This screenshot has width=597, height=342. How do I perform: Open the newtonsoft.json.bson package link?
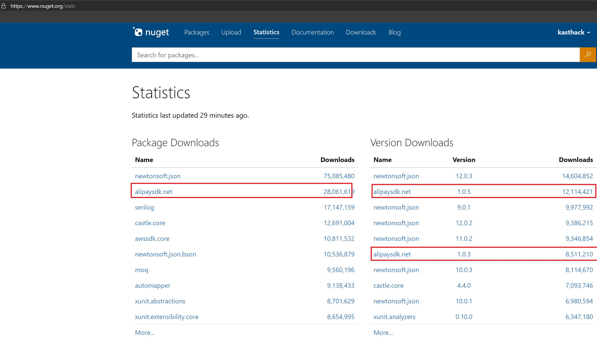(x=165, y=254)
